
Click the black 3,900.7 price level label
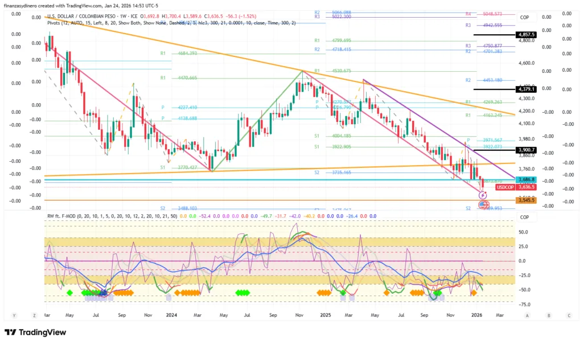pyautogui.click(x=524, y=149)
